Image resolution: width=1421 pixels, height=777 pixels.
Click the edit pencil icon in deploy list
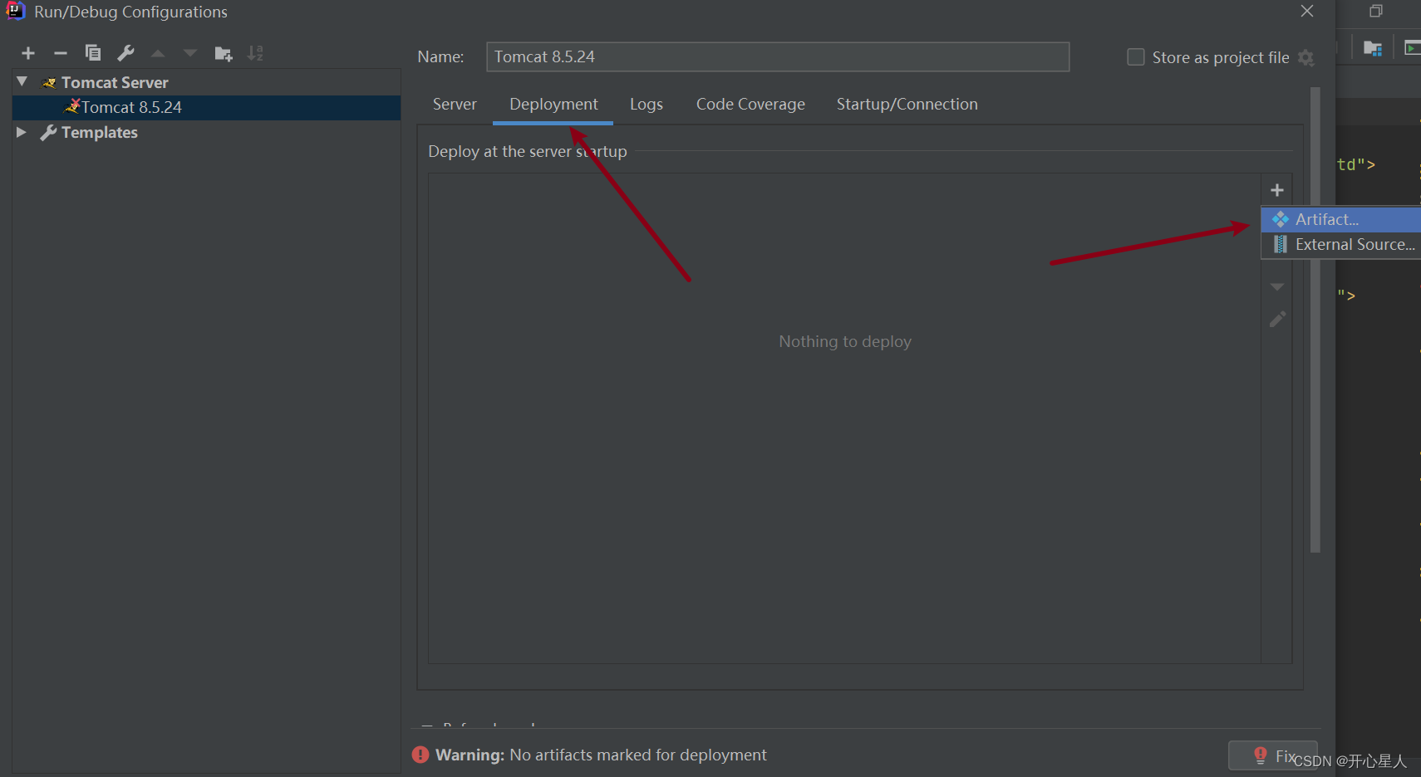coord(1278,319)
